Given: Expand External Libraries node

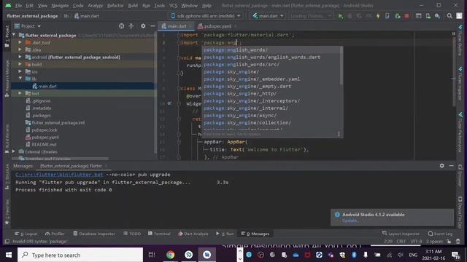Looking at the screenshot, I should tap(13, 151).
